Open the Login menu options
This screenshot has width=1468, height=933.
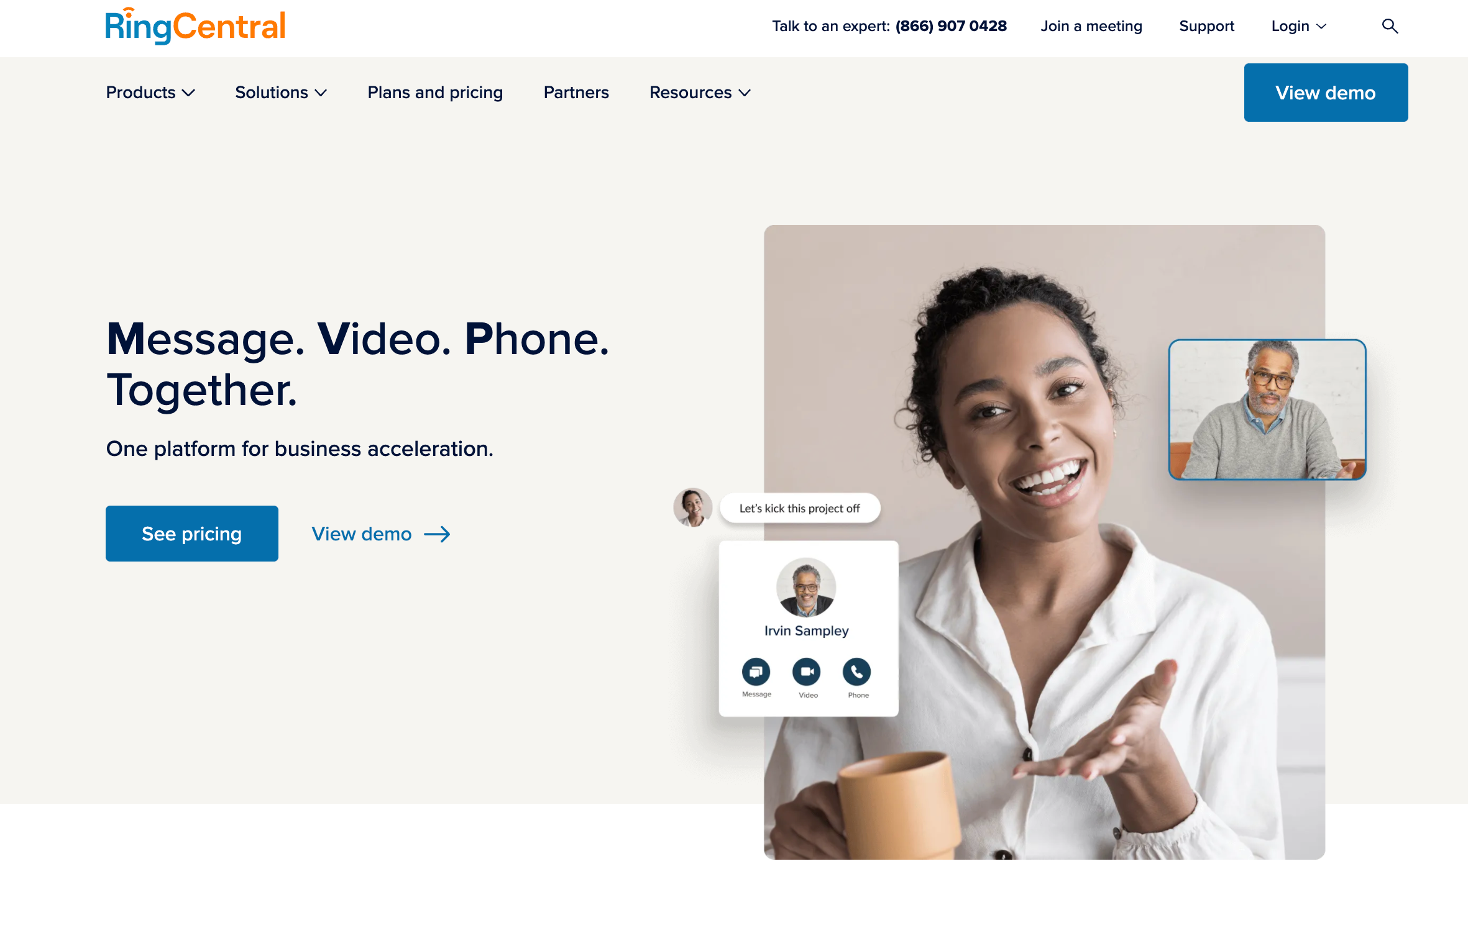(x=1296, y=25)
